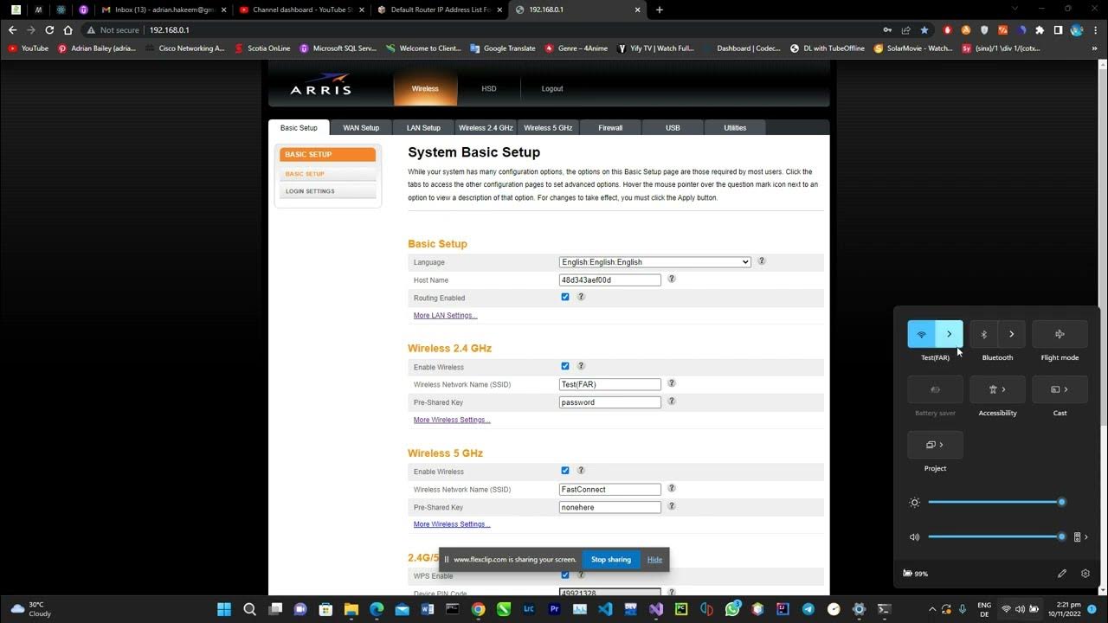Switch to the LAN Setup tab

tap(423, 127)
